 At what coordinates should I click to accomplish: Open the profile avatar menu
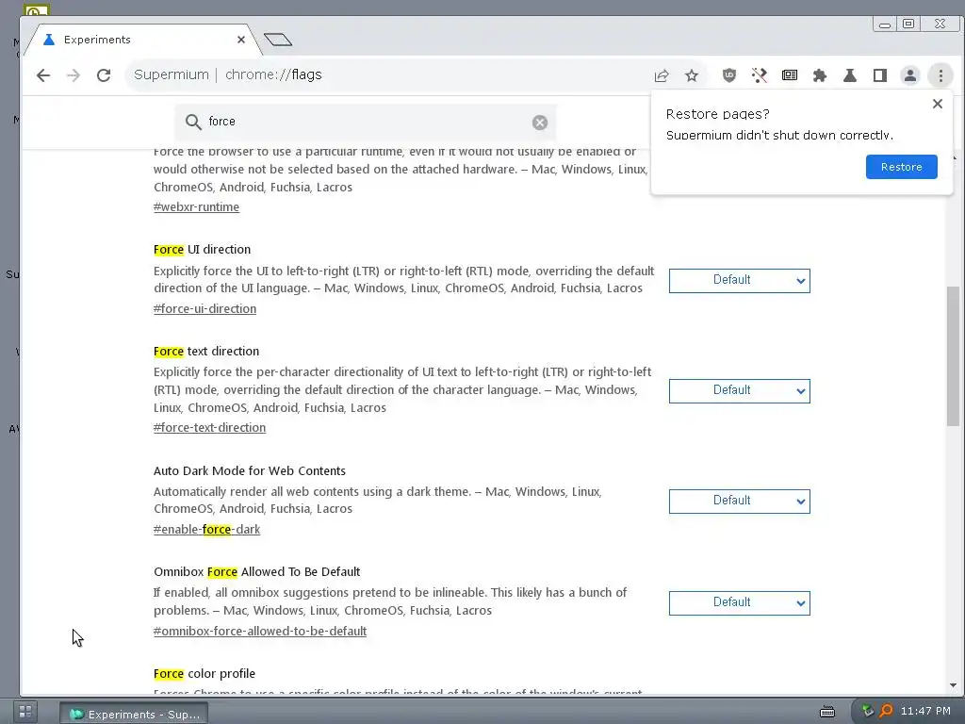910,75
